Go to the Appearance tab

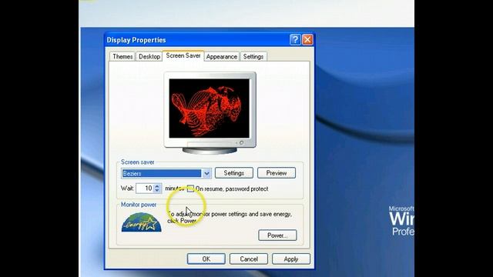pos(222,56)
